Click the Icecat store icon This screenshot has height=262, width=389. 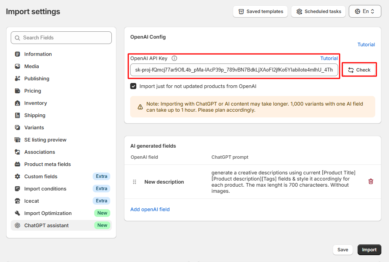[17, 201]
